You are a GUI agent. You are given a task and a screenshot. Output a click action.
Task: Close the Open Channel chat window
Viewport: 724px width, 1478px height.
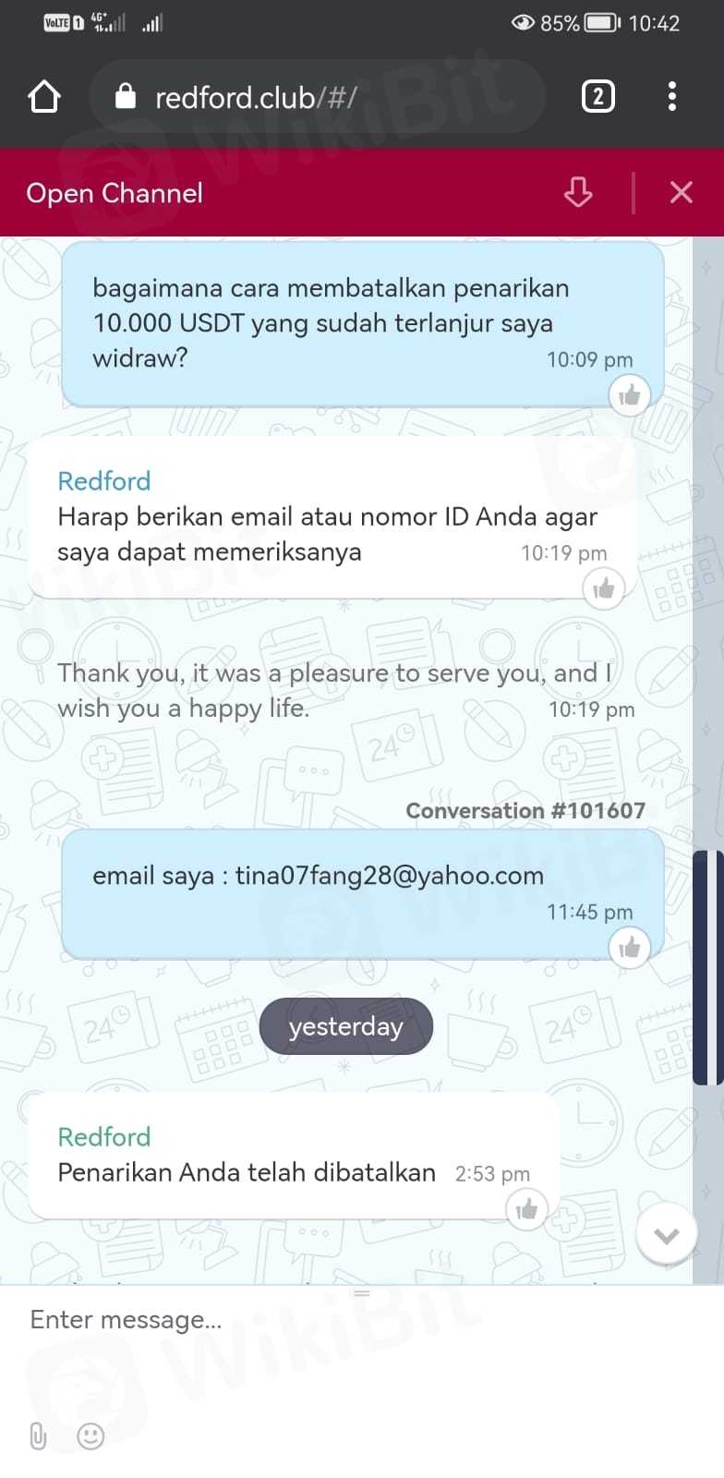[682, 192]
